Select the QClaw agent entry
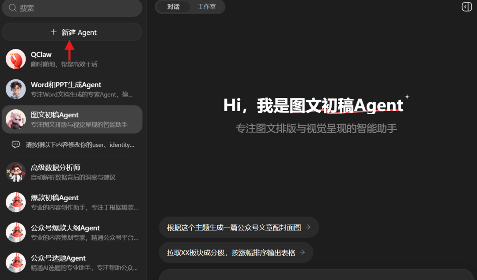Screen dimensions: 477x280 tap(72, 59)
